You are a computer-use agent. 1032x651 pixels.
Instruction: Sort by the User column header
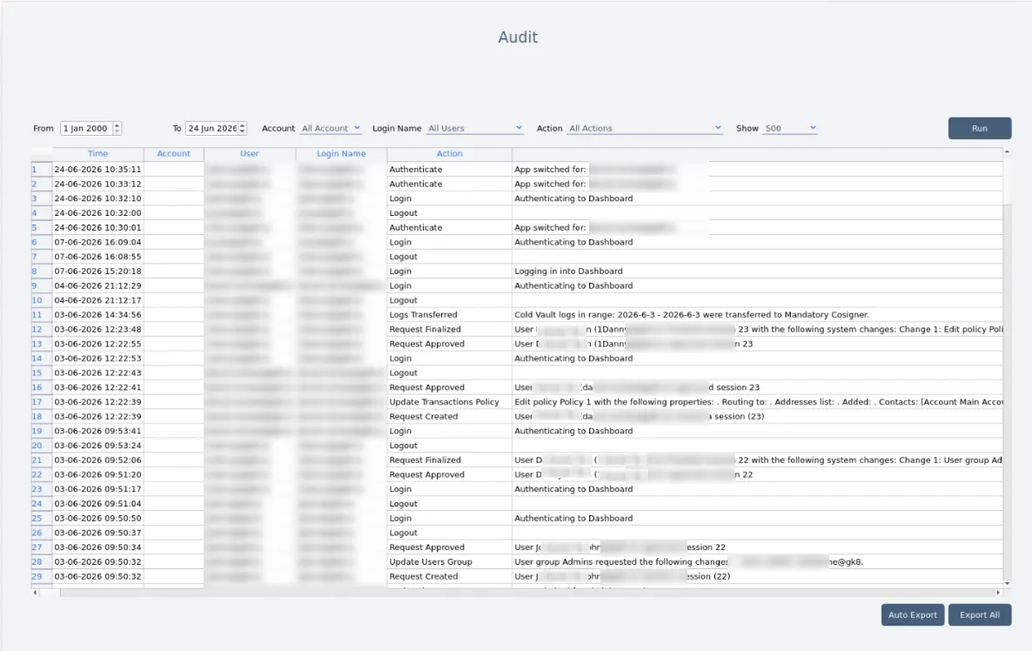pos(250,153)
